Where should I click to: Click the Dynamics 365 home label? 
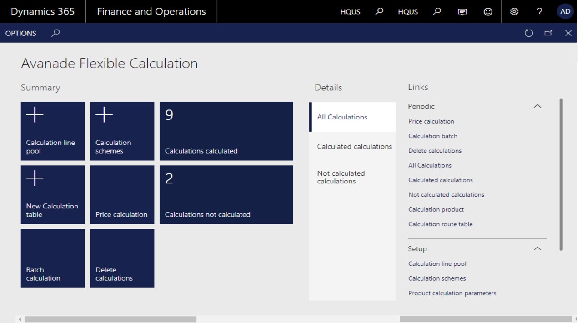point(42,11)
